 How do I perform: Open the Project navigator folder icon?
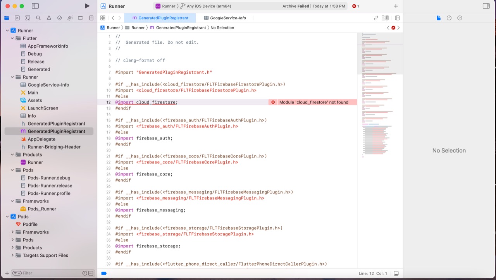click(7, 18)
